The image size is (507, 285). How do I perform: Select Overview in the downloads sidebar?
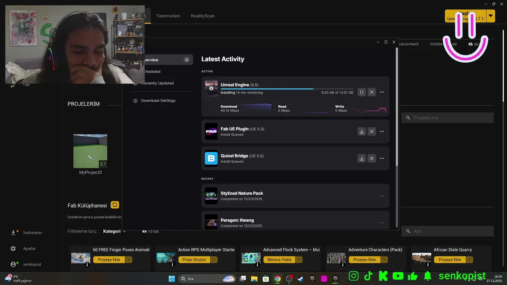[x=162, y=60]
